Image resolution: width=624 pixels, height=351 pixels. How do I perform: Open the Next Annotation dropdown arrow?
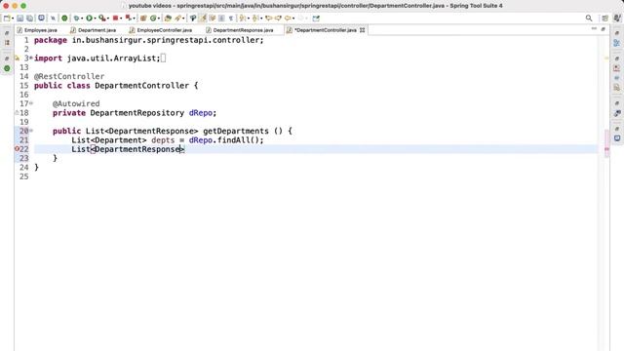coord(248,19)
